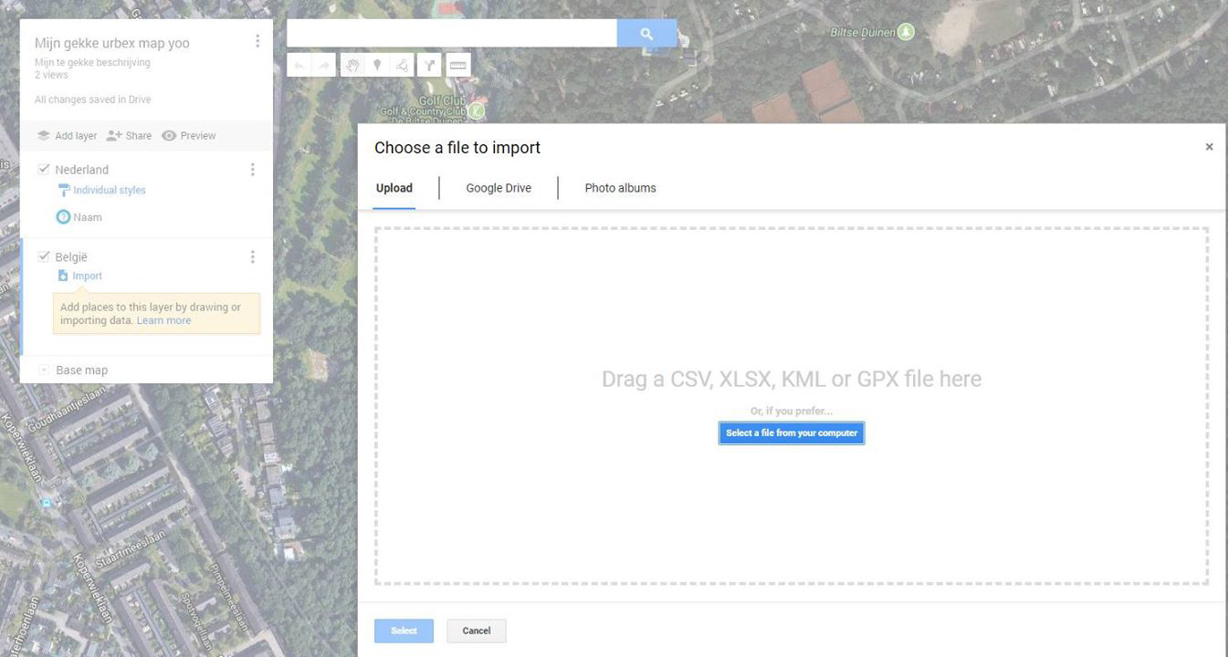
Task: Click the Cancel button
Action: [476, 631]
